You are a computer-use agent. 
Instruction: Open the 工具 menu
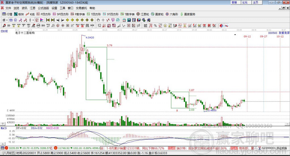(62, 8)
